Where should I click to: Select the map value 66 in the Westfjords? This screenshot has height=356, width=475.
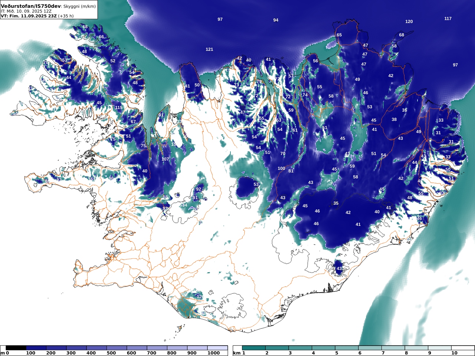click(x=101, y=37)
